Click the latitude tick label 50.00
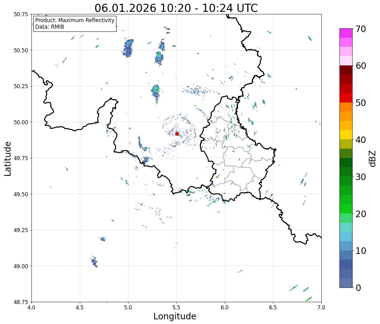Image resolution: width=380 pixels, height=324 pixels. click(x=21, y=122)
